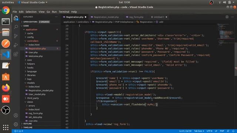237x133 pixels.
Task: Expand the config folder
Action: (30, 37)
